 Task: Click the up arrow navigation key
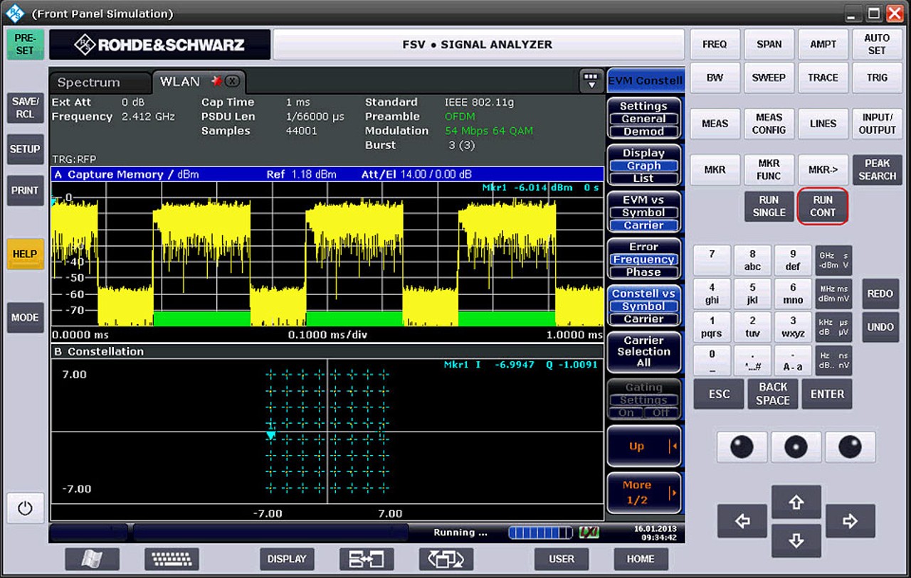[x=796, y=503]
